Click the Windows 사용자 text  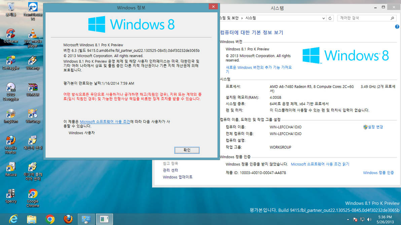click(82, 133)
